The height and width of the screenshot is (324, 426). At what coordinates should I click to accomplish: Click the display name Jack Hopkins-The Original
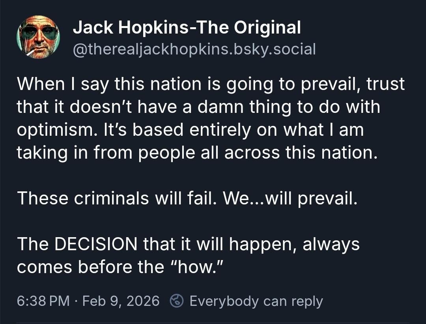pyautogui.click(x=187, y=27)
